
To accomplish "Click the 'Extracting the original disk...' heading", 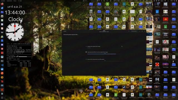I will point(71,34).
